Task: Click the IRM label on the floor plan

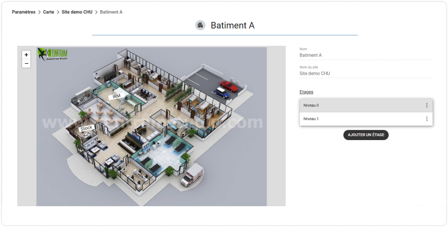Action: point(116,96)
